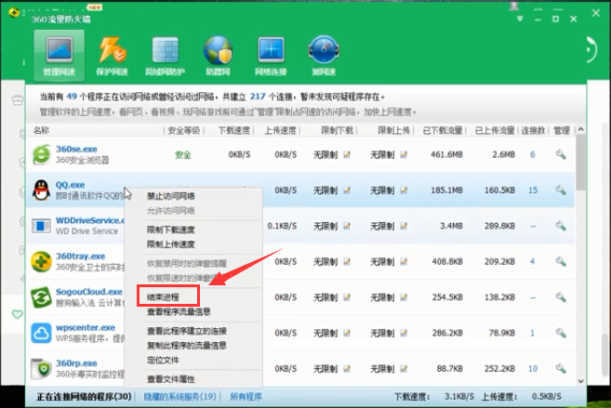Select 限制下载速度 menu entry
Viewport: 611px width, 408px height.
171,230
